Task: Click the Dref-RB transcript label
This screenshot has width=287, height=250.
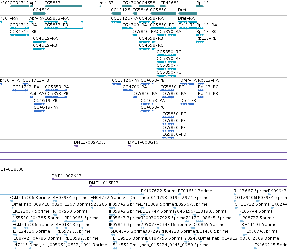Action: pos(186,25)
